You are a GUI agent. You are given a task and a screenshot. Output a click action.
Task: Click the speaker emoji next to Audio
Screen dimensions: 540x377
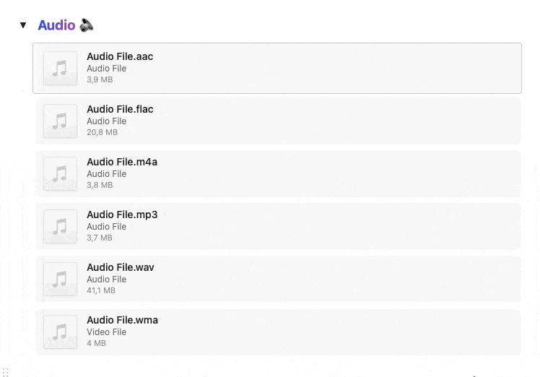tap(87, 25)
